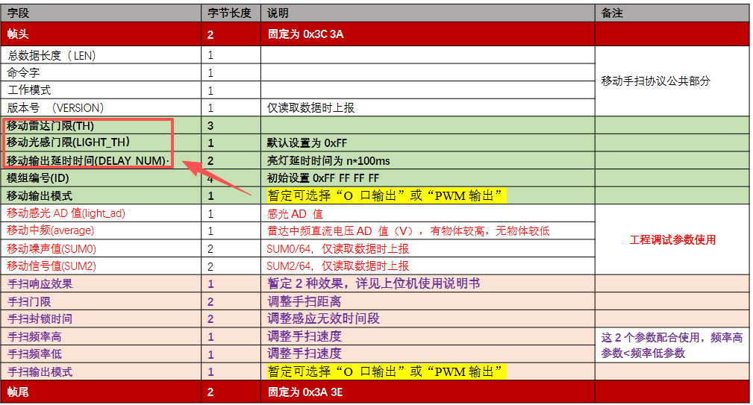Select the 移动雷达门限(TH) cell
The width and height of the screenshot is (753, 405).
click(101, 125)
